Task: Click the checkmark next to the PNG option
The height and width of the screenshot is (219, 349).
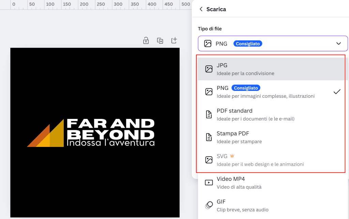Action: point(337,92)
